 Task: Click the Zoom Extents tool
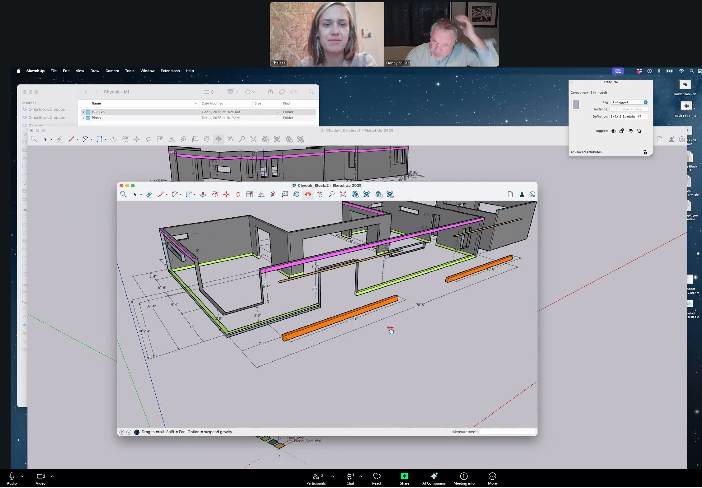[x=343, y=194]
